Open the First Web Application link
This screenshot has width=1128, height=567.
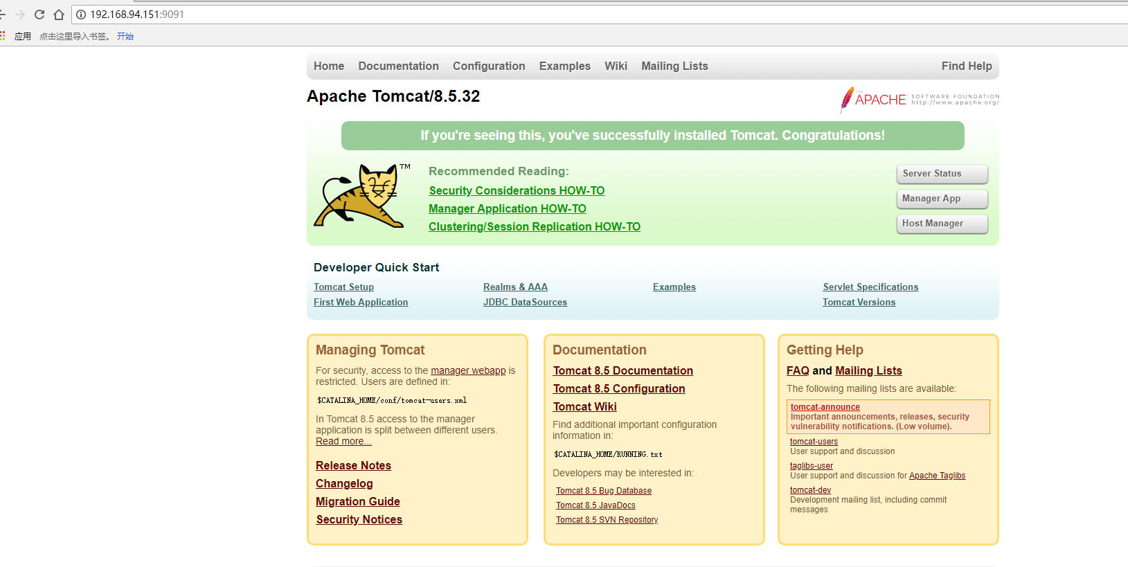[x=361, y=303]
